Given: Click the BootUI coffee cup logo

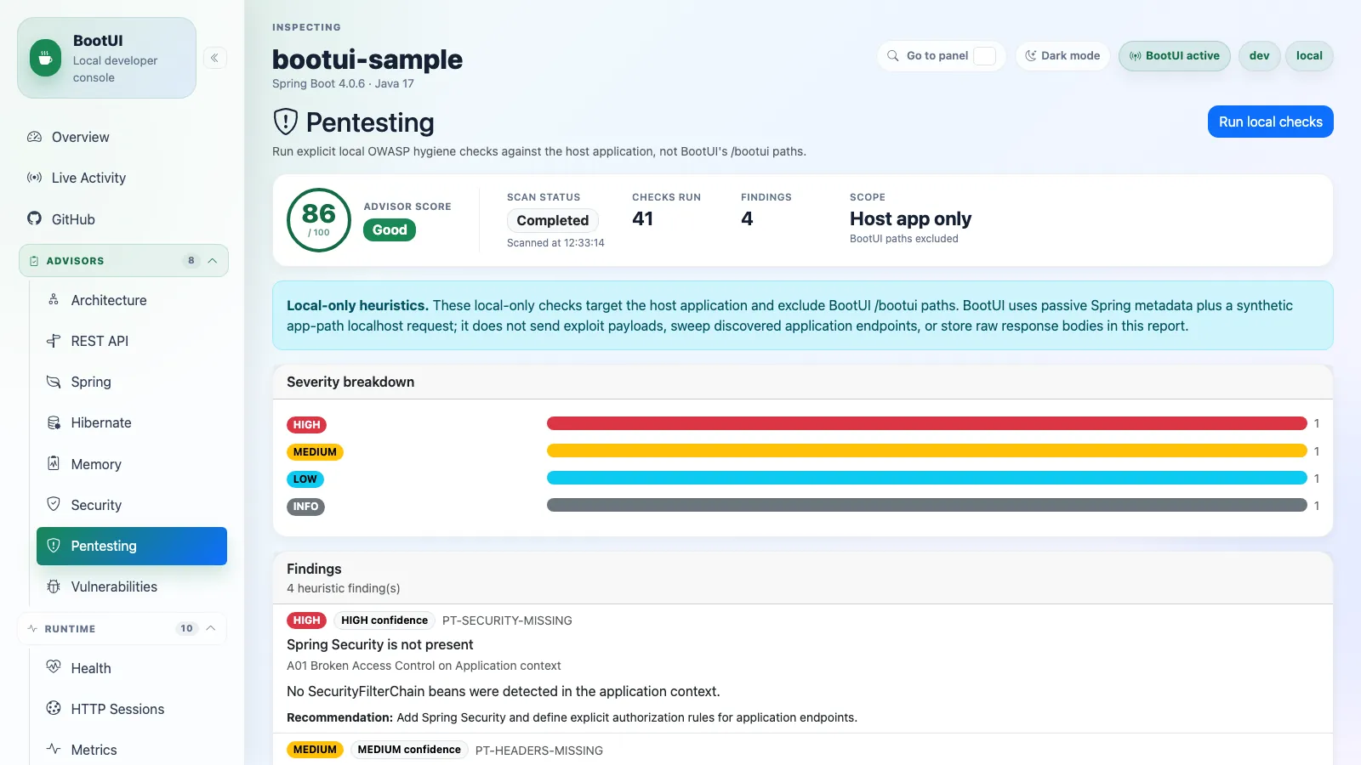Looking at the screenshot, I should pyautogui.click(x=45, y=58).
